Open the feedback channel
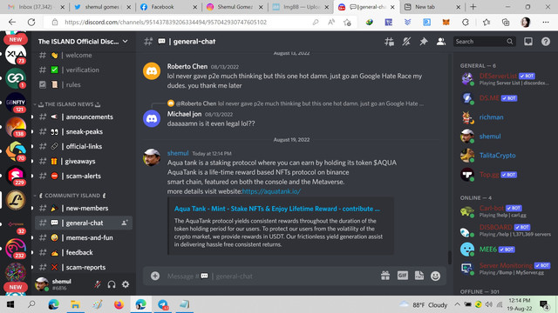The width and height of the screenshot is (558, 313). tap(84, 252)
